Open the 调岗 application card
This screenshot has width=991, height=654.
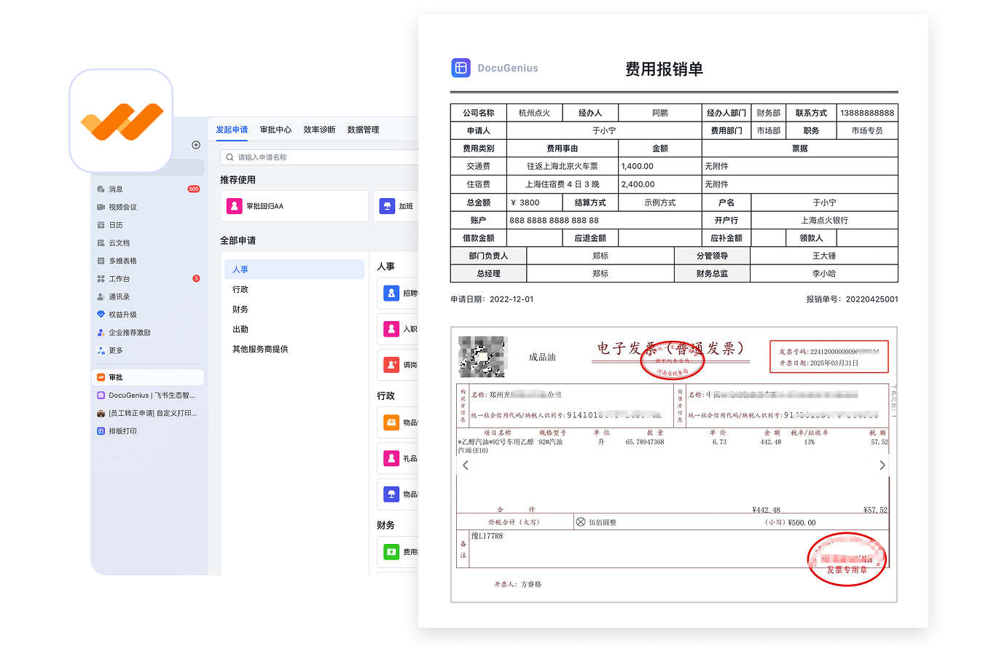(x=398, y=365)
